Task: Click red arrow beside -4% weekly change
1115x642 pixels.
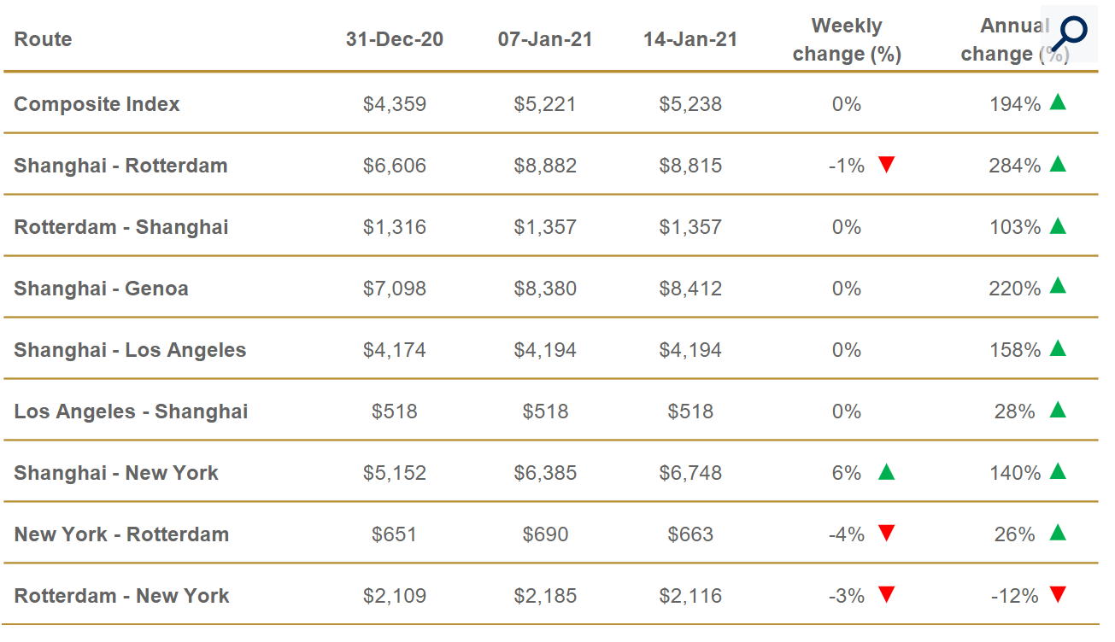Action: pyautogui.click(x=886, y=534)
